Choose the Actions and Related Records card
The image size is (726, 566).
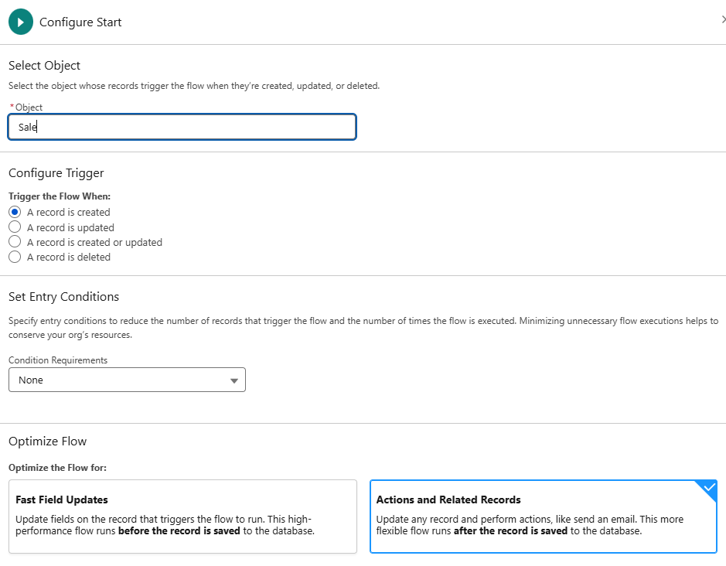click(544, 517)
